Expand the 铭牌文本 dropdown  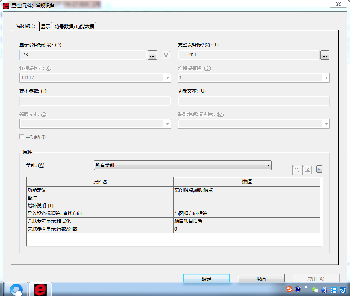[167, 124]
